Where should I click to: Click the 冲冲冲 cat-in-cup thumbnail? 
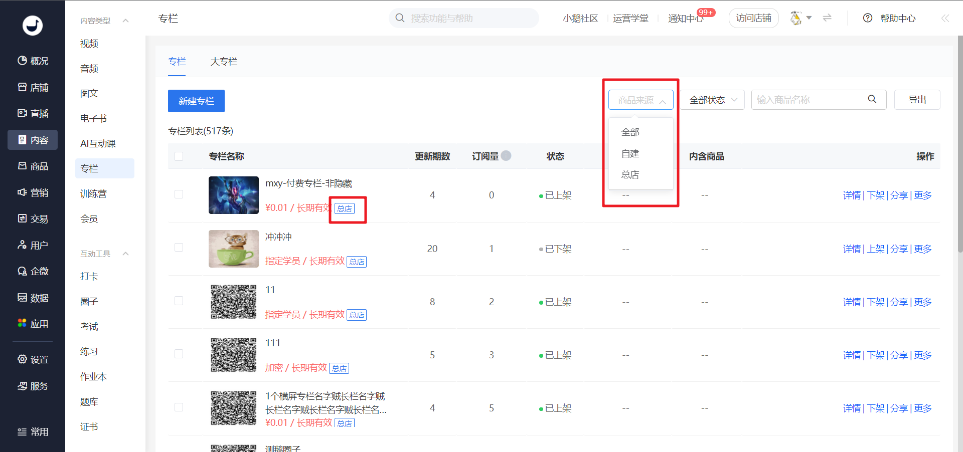pos(233,249)
